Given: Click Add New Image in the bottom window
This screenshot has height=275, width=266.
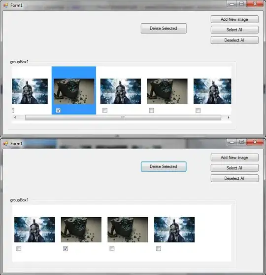Looking at the screenshot, I should tap(234, 157).
